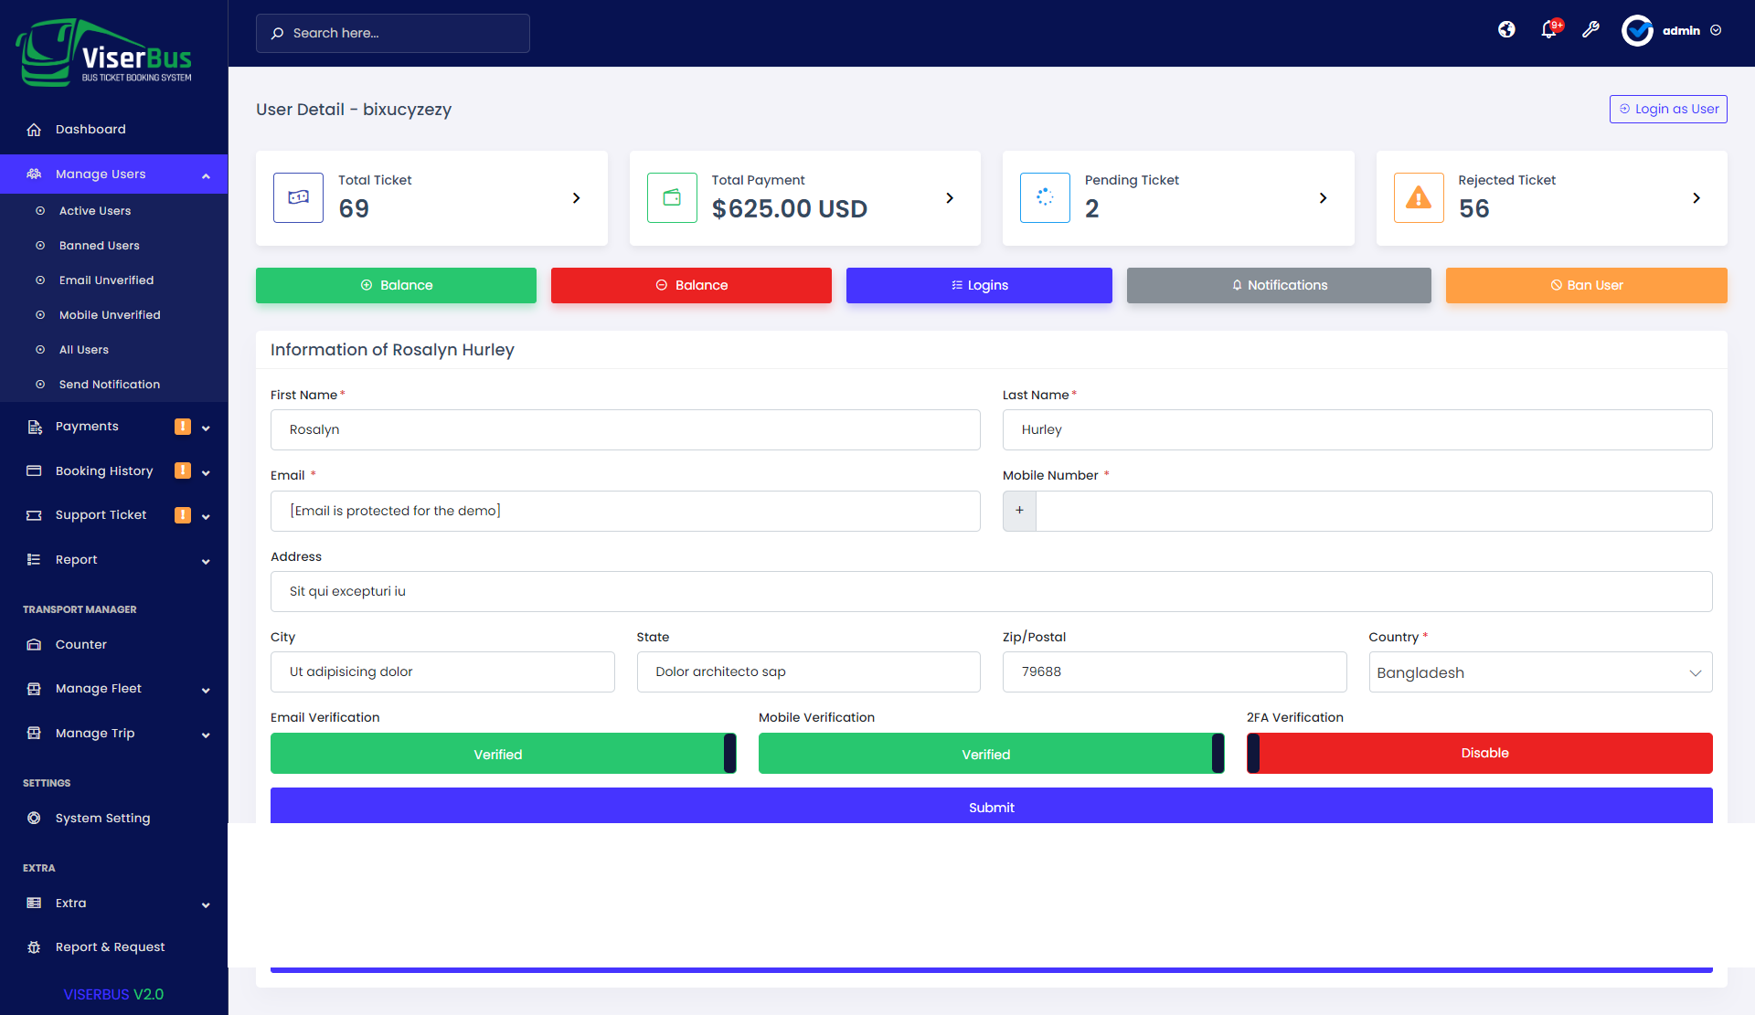Open Pending Ticket details via its arrow icon
This screenshot has width=1755, height=1015.
(1323, 197)
